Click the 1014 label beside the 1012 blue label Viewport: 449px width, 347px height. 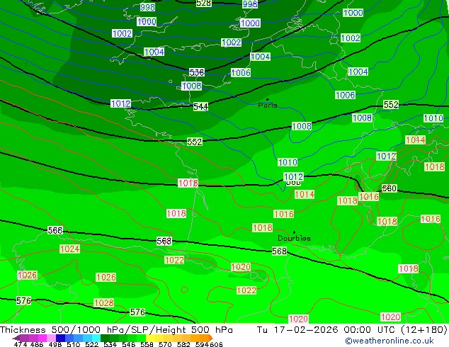click(305, 195)
